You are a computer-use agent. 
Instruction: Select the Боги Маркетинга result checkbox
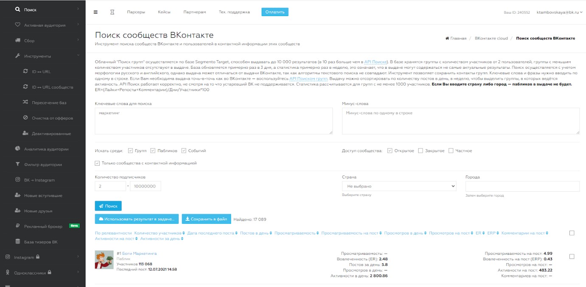[572, 256]
